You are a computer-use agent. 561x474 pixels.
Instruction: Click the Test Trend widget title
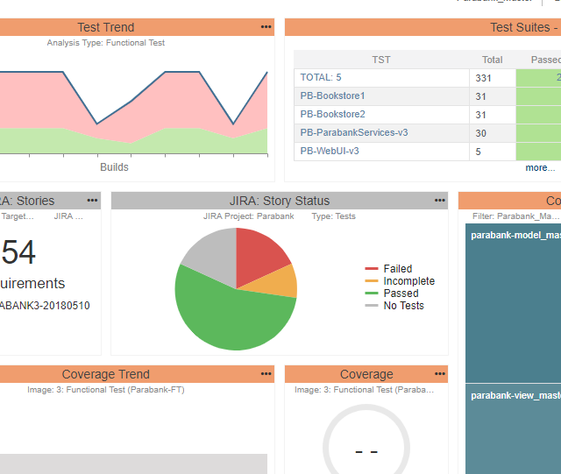(x=106, y=27)
